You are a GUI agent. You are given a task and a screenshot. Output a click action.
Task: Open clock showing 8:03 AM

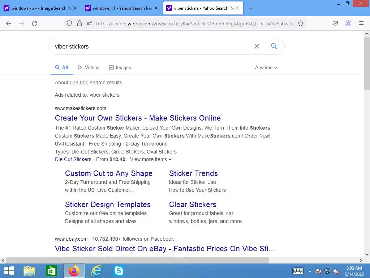[x=354, y=271]
